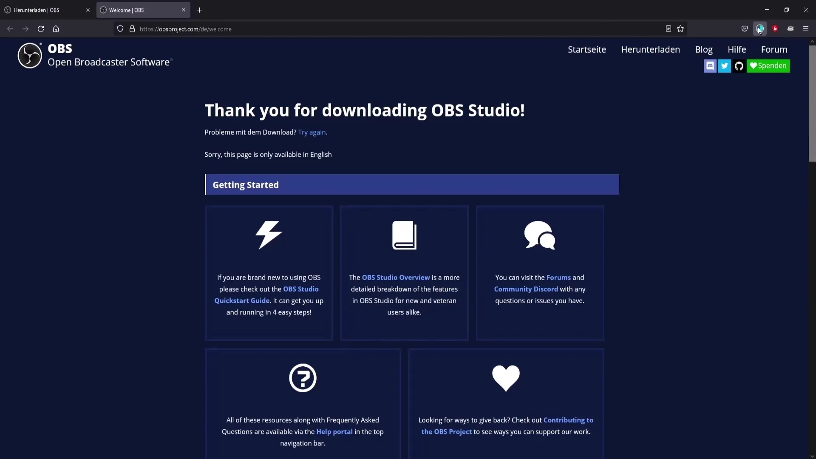816x459 pixels.
Task: Click the Spenden donate button
Action: (x=768, y=66)
